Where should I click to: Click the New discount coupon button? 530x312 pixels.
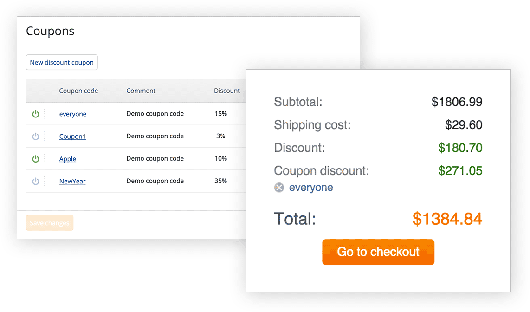pos(62,63)
